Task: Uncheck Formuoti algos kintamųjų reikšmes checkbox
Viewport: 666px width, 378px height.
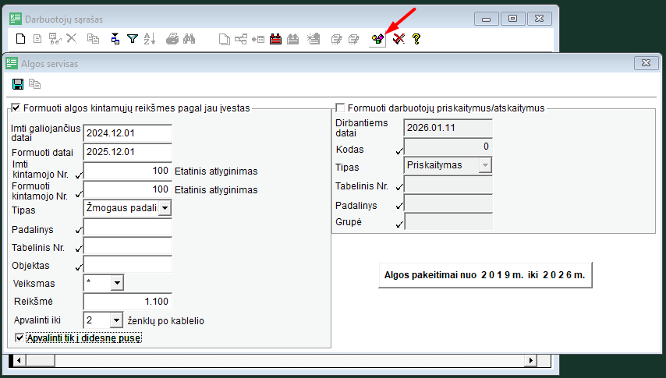Action: click(x=16, y=108)
